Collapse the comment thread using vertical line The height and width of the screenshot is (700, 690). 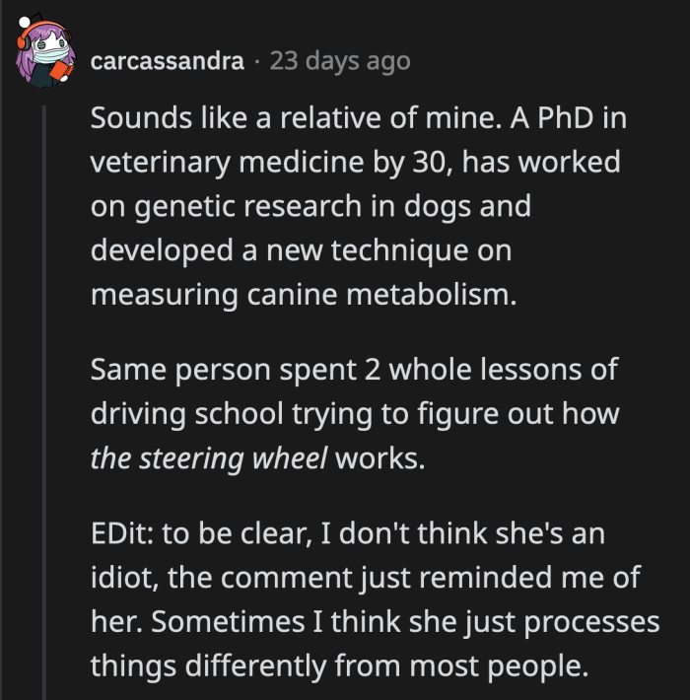point(43,394)
